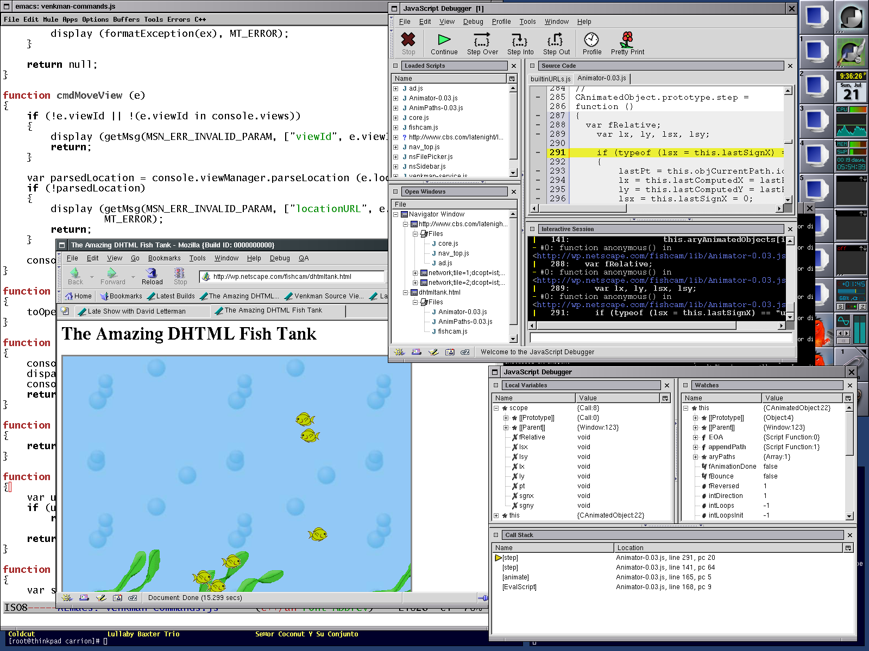Collapse Navigator Window tree node
Viewport: 869px width, 651px height.
pos(396,214)
